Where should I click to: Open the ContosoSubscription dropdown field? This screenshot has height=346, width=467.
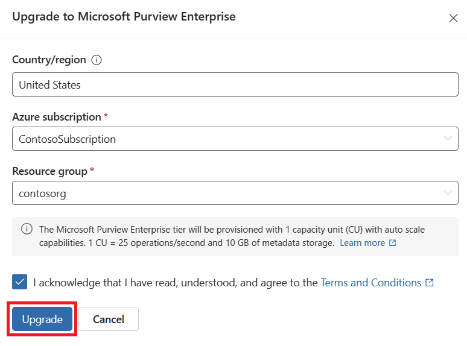(x=235, y=139)
